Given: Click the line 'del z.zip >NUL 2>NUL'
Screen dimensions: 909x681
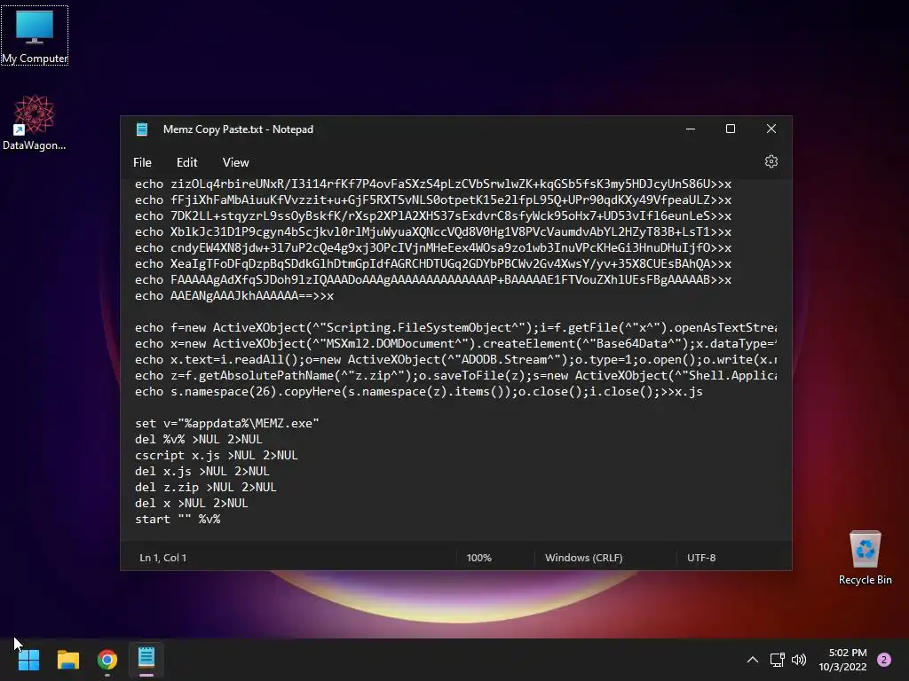Looking at the screenshot, I should (206, 488).
